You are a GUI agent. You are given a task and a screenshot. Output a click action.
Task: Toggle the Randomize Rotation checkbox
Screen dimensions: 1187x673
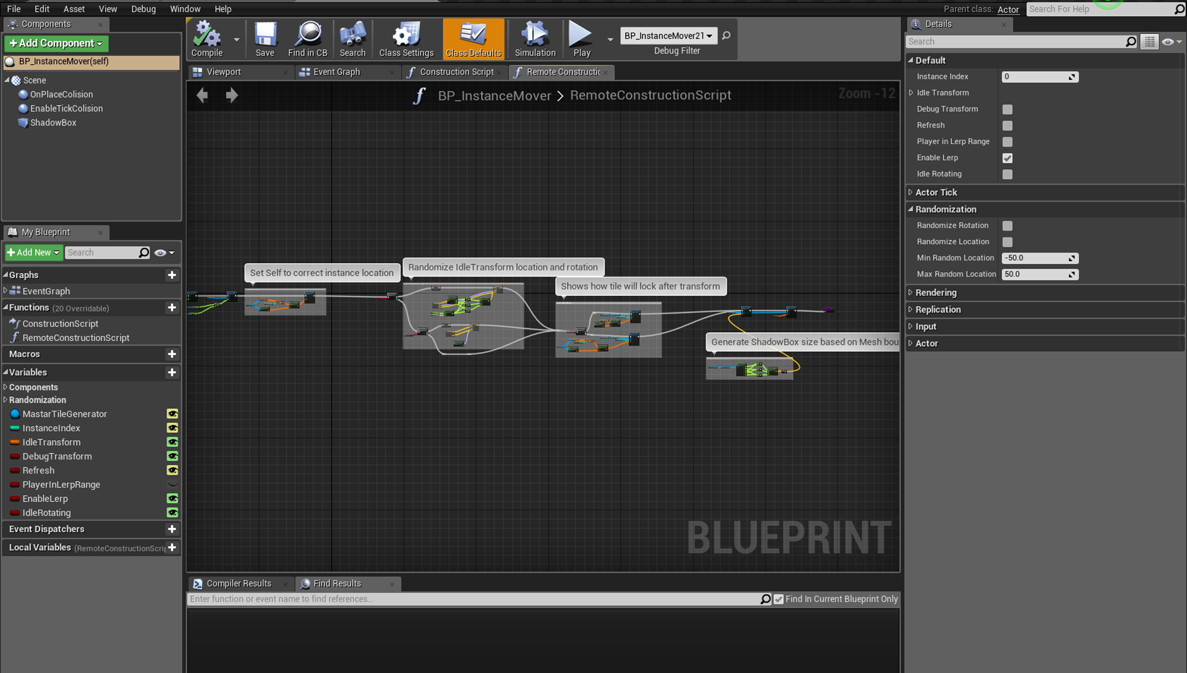[x=1008, y=225]
